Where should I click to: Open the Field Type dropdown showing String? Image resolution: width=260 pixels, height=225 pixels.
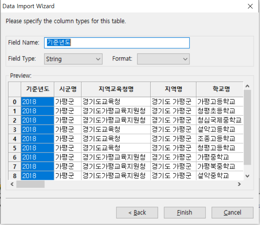[73, 59]
